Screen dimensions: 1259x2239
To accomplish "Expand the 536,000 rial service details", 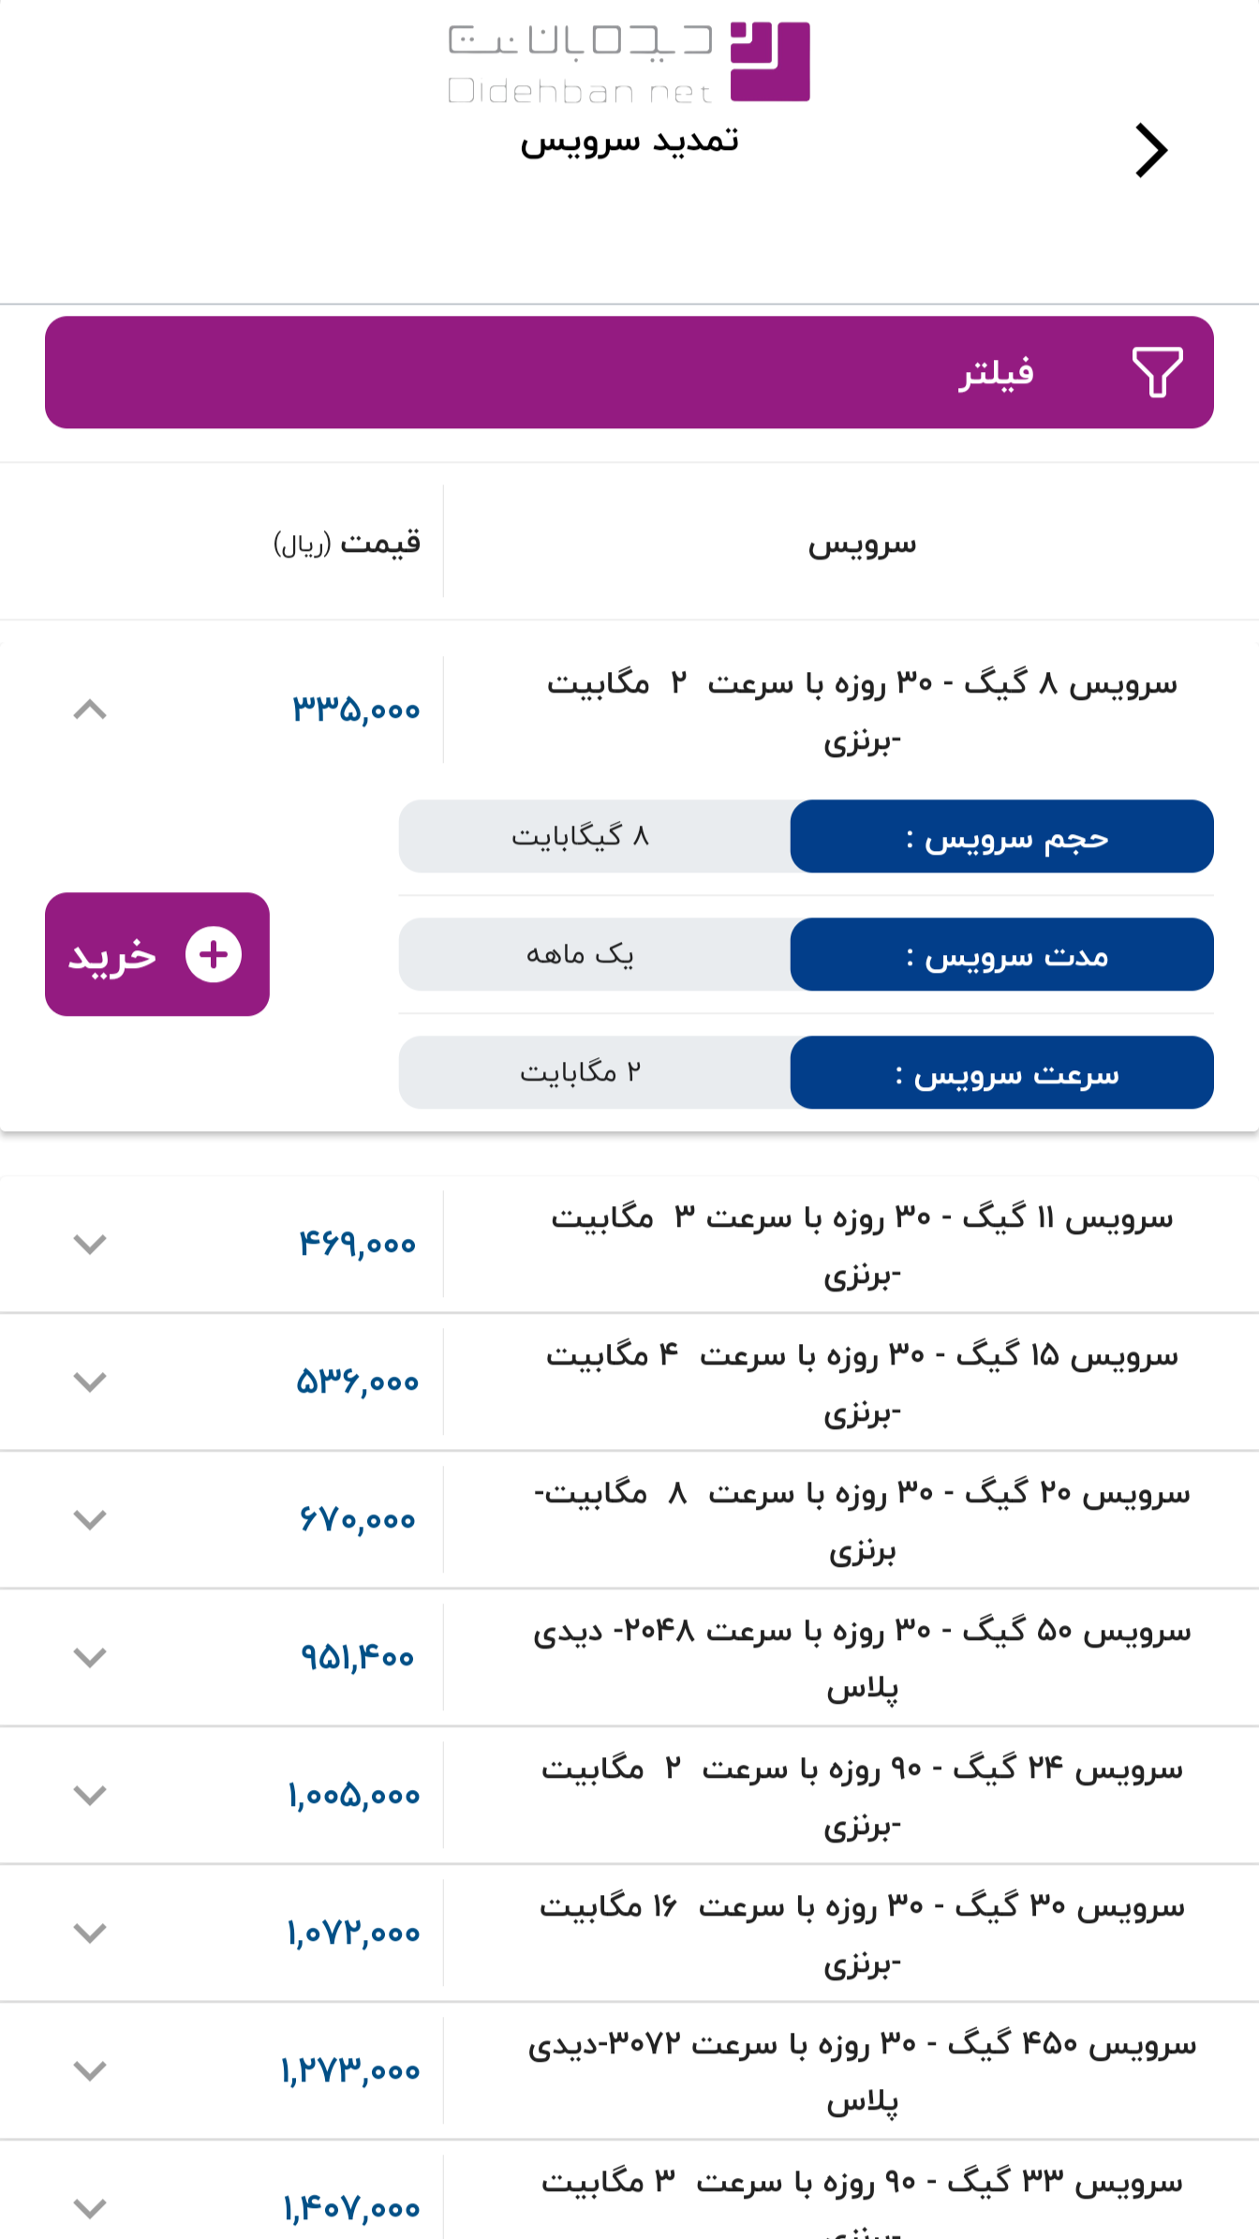I will pos(90,1381).
